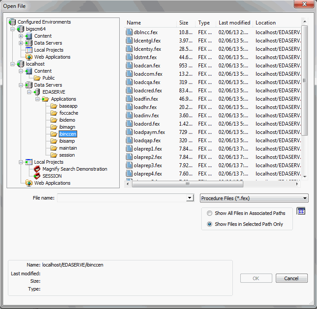
Task: Expand Data Servers under bigscm64
Action: pyautogui.click(x=21, y=43)
